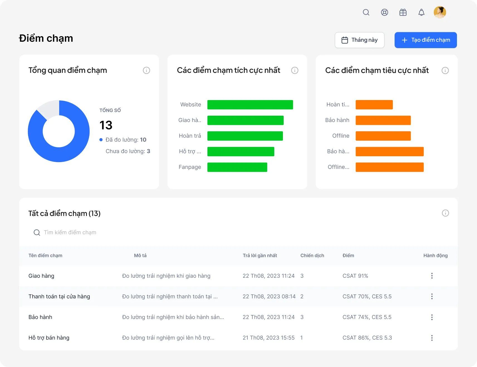
Task: Click the user profile avatar
Action: coord(440,12)
